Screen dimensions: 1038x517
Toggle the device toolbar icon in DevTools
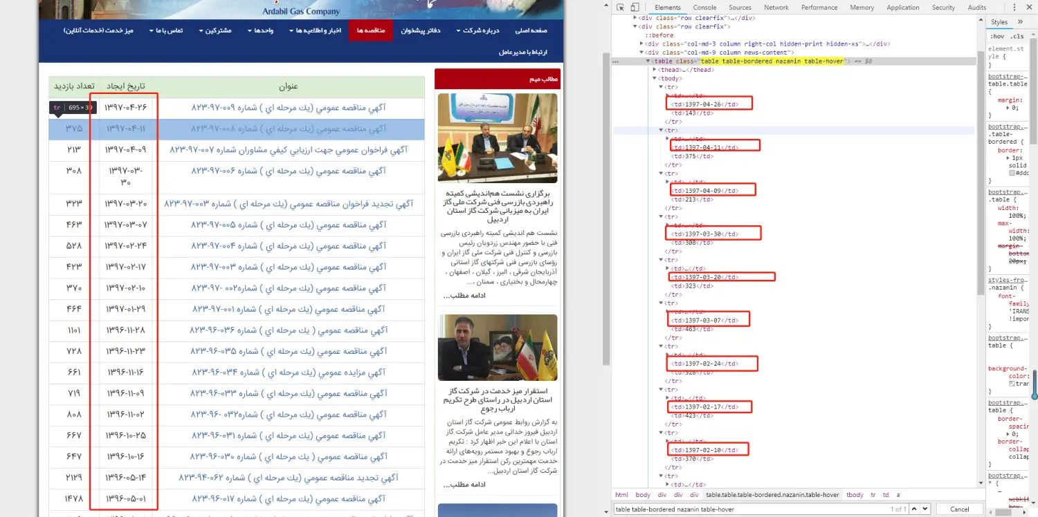[634, 7]
